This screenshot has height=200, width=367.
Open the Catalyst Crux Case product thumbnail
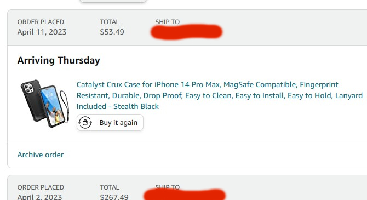point(44,104)
